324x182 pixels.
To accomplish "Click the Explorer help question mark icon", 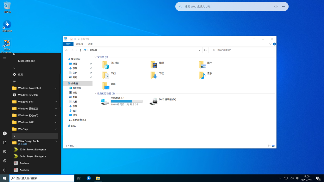I will click(274, 44).
